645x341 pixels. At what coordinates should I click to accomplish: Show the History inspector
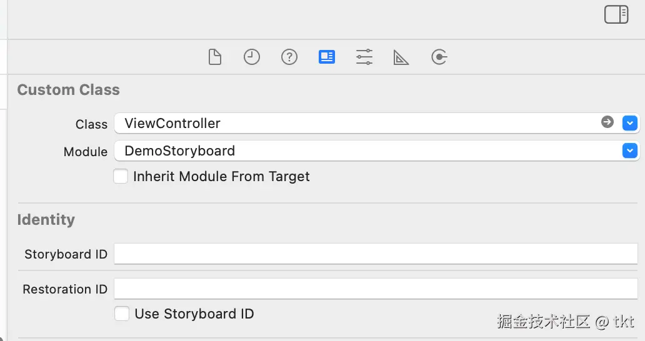click(x=252, y=57)
